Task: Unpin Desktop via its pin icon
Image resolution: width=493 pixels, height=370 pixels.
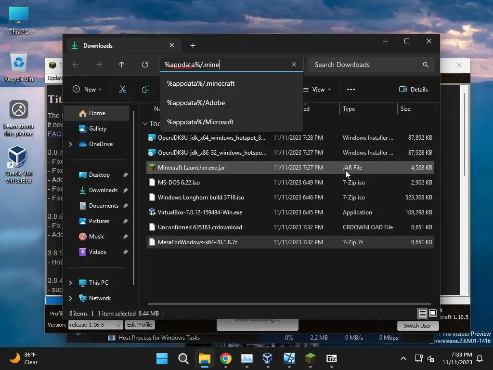Action: (126, 175)
